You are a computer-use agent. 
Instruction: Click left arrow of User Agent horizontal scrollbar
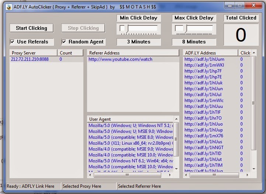click(90, 175)
